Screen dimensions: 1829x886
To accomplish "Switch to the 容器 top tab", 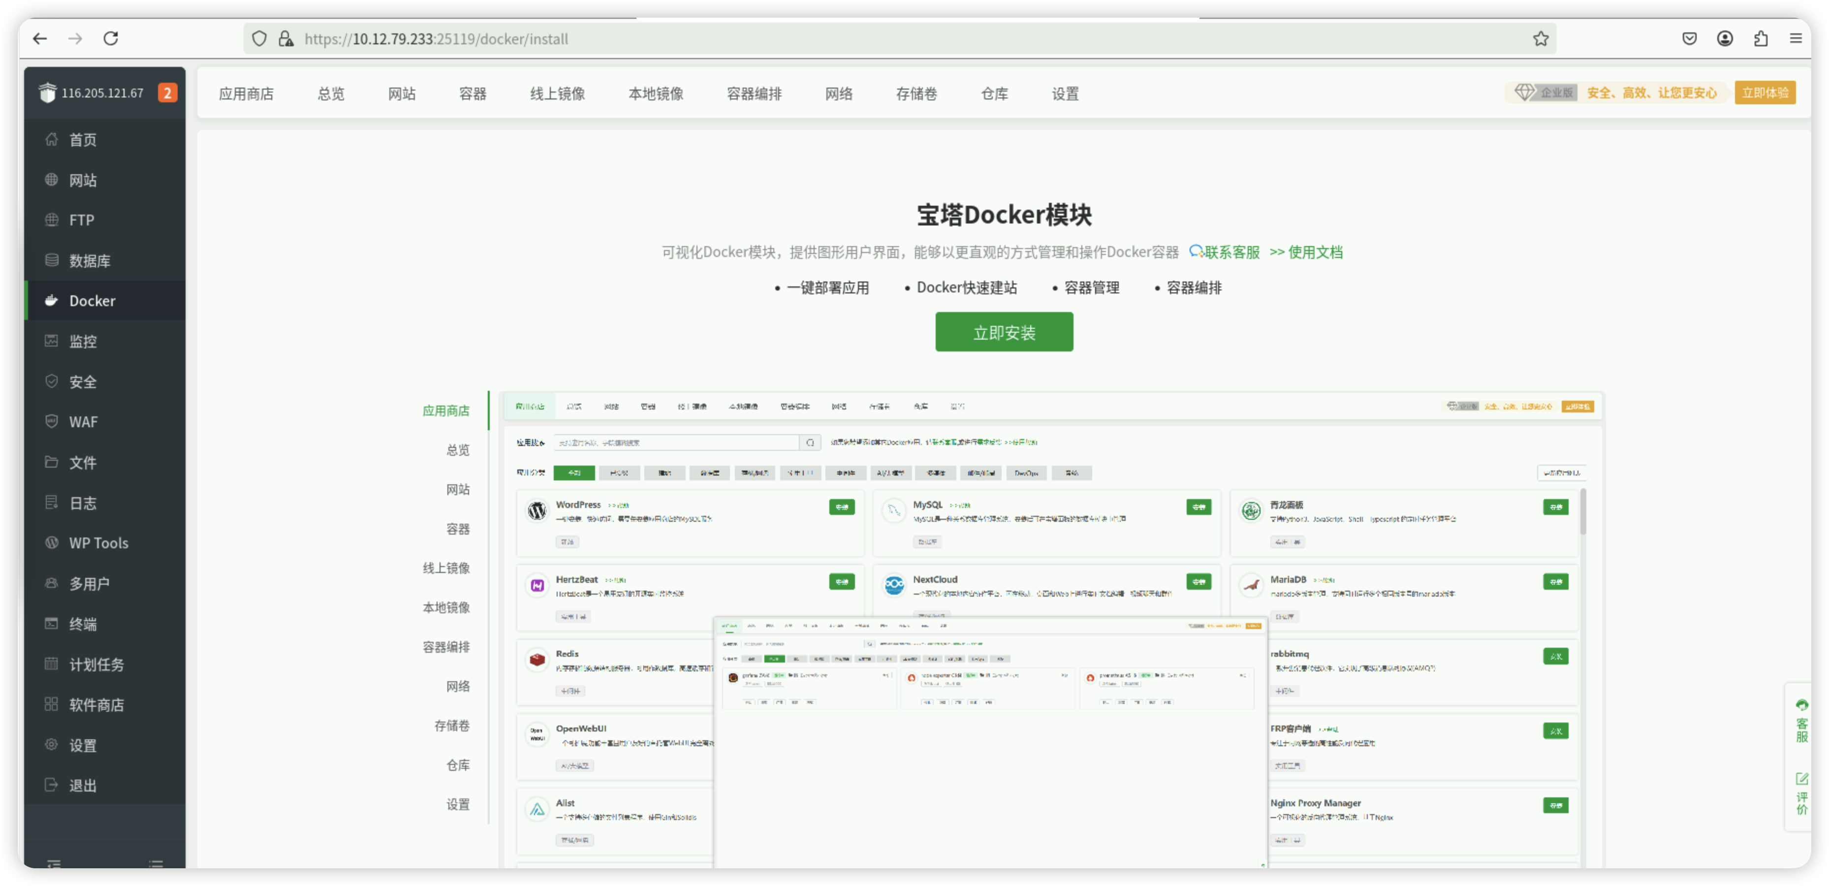I will pos(473,94).
